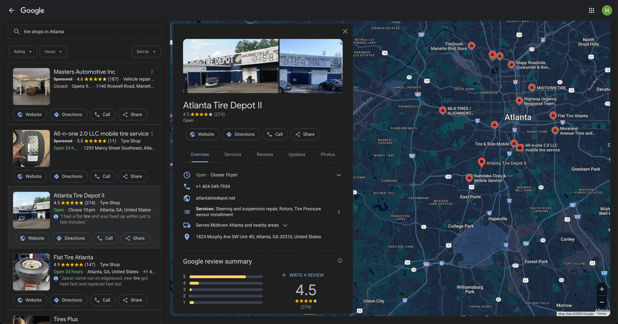Select Flat Tire Atlanta map pin
The width and height of the screenshot is (618, 324).
coord(553,115)
